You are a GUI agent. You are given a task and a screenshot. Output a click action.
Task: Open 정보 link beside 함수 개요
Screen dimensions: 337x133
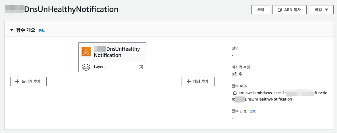[x=42, y=30]
